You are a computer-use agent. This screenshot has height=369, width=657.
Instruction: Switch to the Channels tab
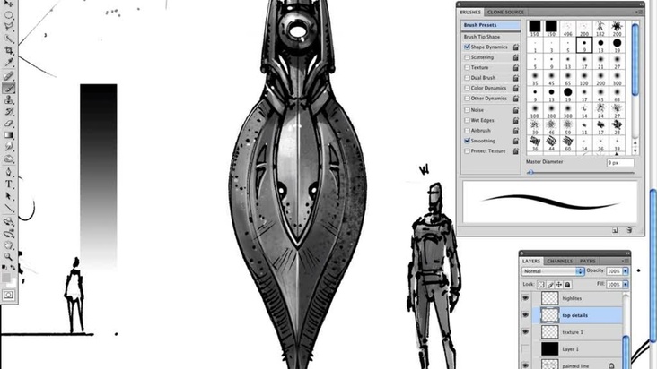pyautogui.click(x=559, y=261)
